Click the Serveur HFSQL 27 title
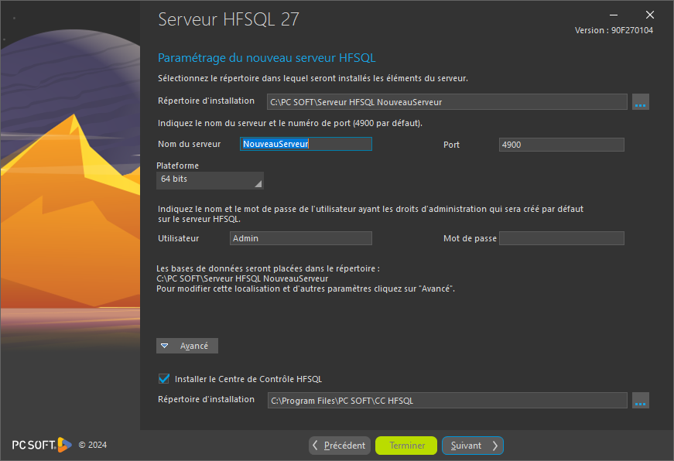This screenshot has height=461, width=674. [x=228, y=19]
